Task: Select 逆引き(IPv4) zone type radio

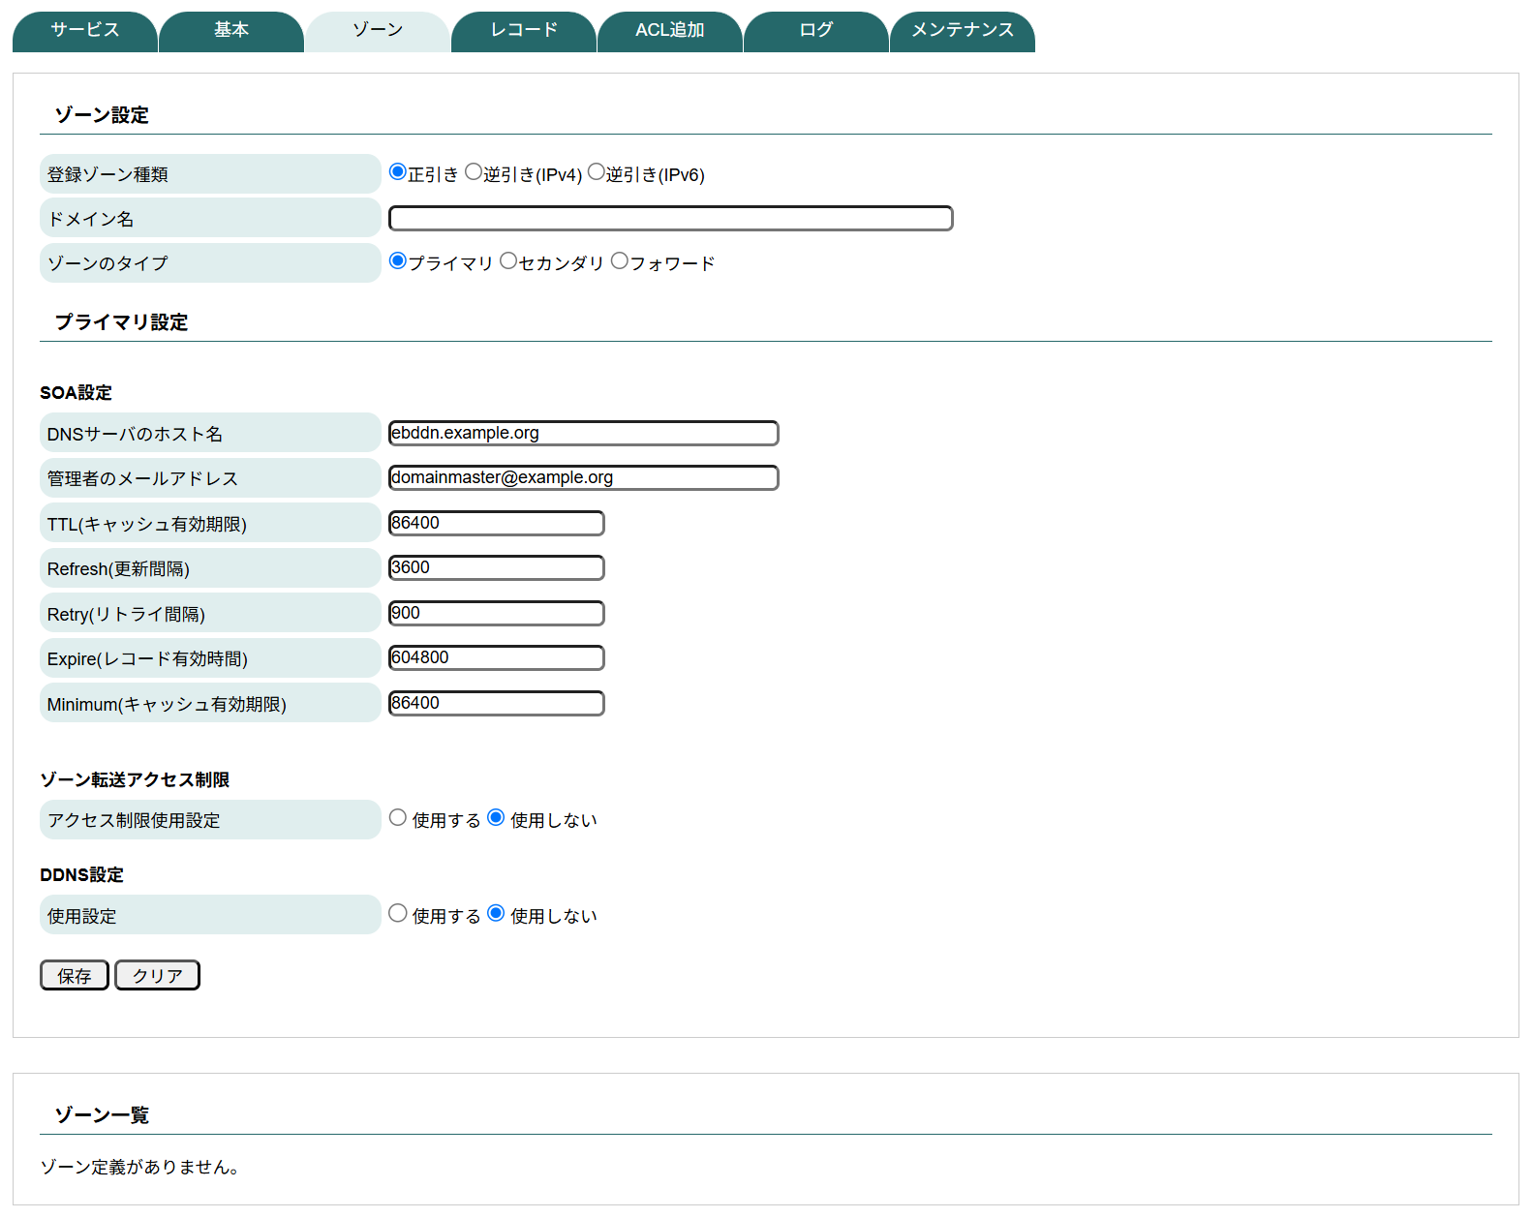Action: pyautogui.click(x=474, y=172)
